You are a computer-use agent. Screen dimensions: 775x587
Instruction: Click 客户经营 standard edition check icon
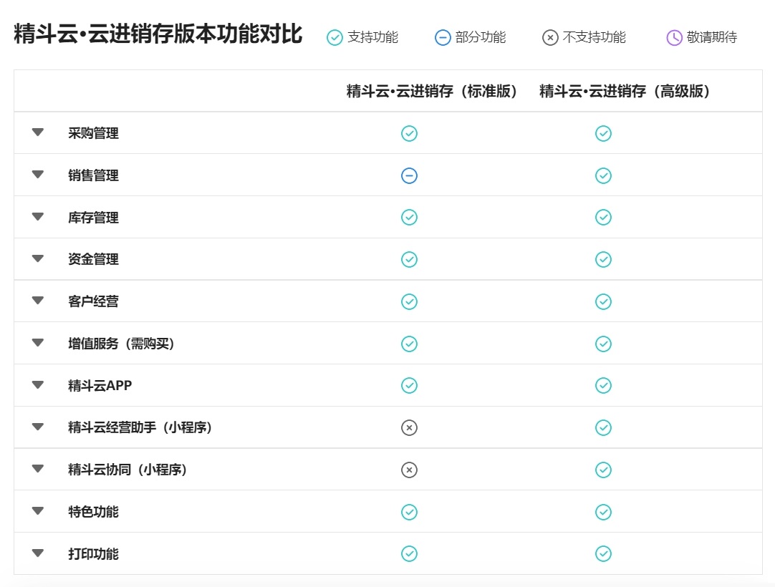409,301
